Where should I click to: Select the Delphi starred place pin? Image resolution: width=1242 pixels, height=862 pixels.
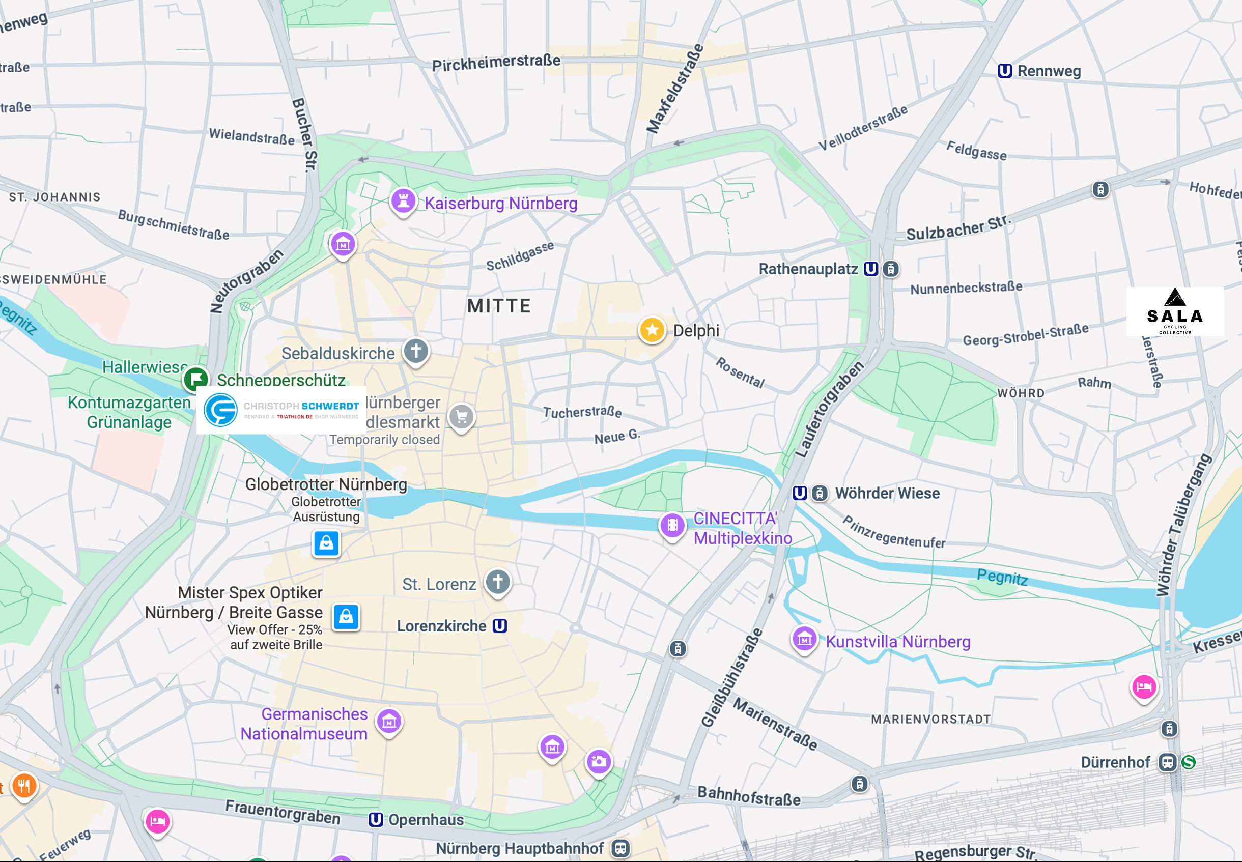[x=652, y=329]
